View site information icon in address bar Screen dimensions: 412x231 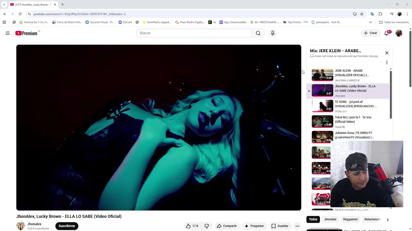(29, 14)
